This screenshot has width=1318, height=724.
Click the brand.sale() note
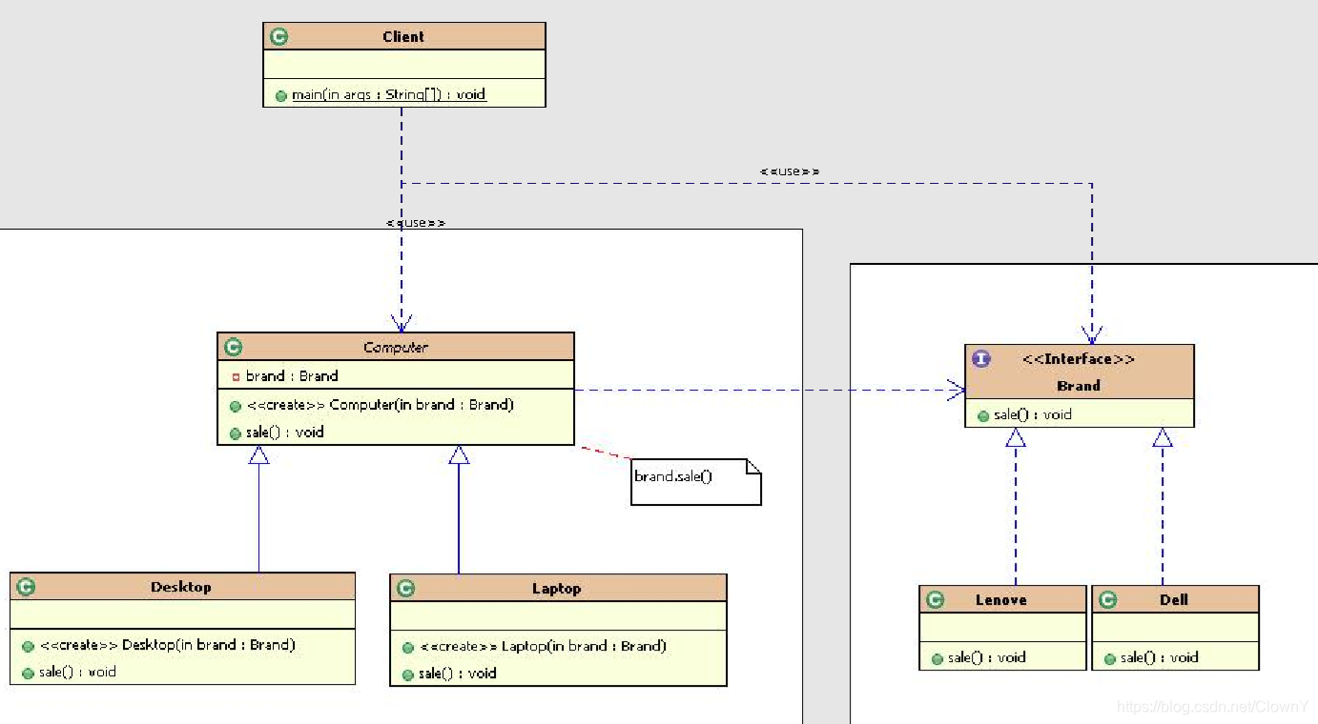(x=696, y=481)
